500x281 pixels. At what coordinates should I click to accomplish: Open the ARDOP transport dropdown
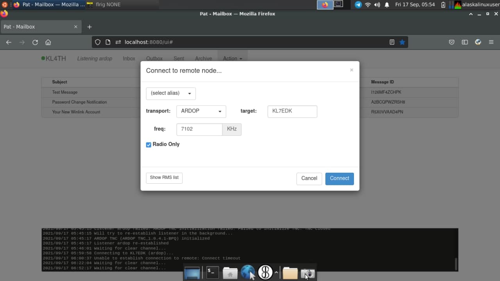coord(201,111)
